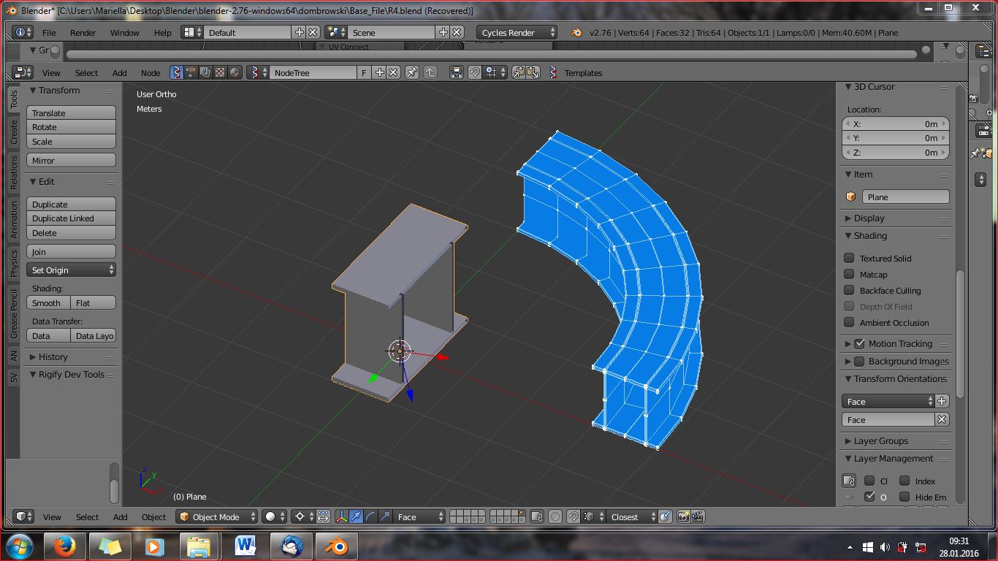Screen dimensions: 998x561
Task: Toggle Backface Culling checkbox
Action: (x=849, y=290)
